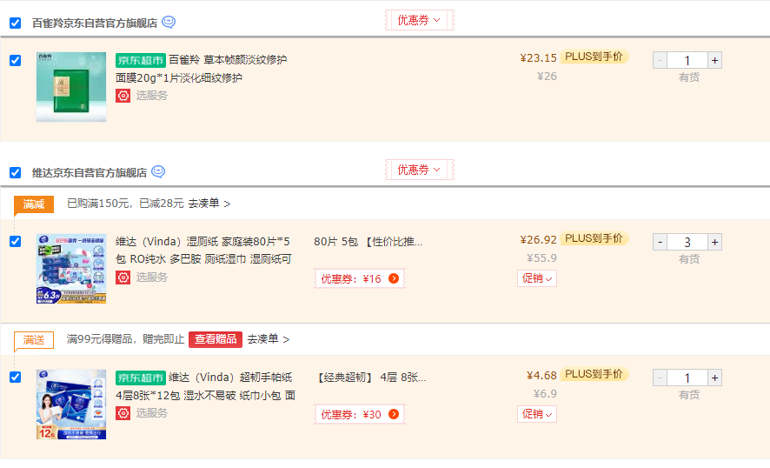
Task: Click PLUS到手价 badge for ¥4.68 item
Action: point(594,374)
